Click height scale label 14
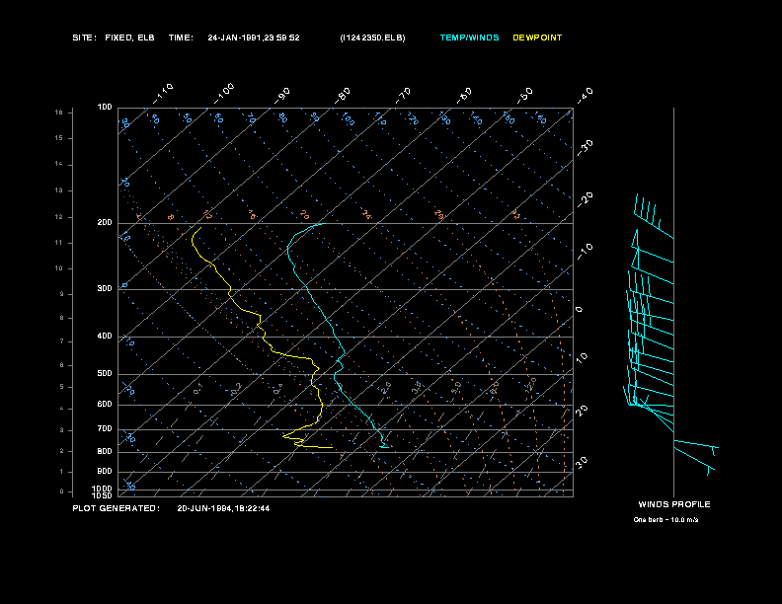The image size is (782, 604). point(59,164)
